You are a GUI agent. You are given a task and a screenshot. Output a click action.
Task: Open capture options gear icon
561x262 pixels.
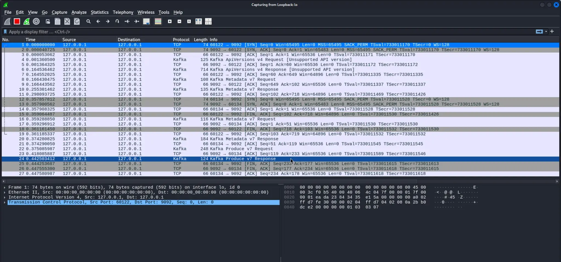[36, 21]
